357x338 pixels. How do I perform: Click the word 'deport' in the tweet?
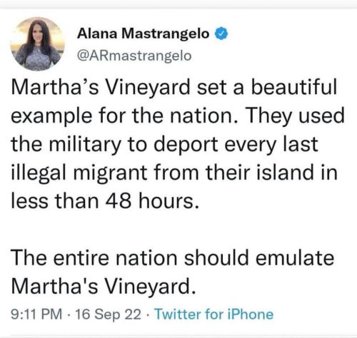(x=186, y=145)
